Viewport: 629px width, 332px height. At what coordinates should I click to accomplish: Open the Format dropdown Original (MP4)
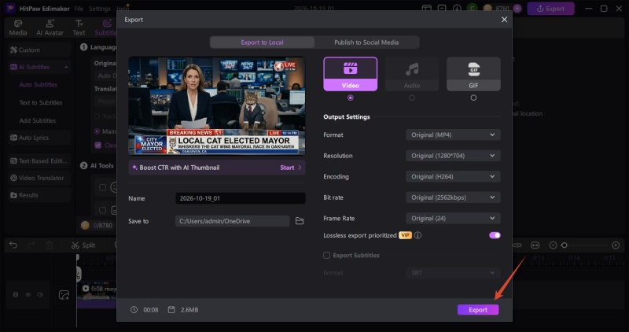click(453, 135)
